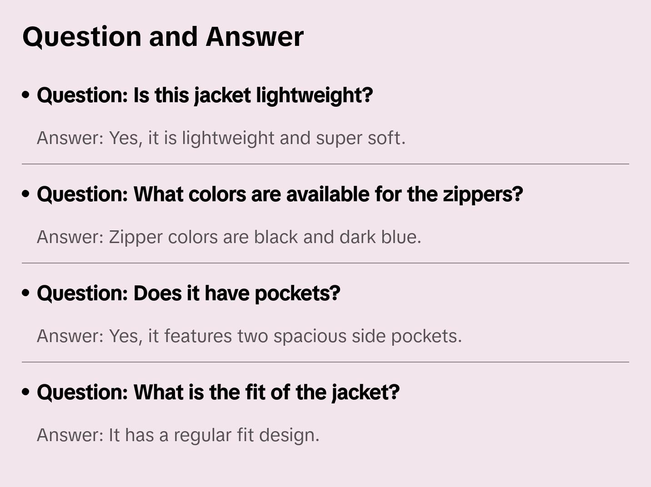Image resolution: width=651 pixels, height=487 pixels.
Task: Click divider line below the zipper colors answer
Action: click(325, 263)
